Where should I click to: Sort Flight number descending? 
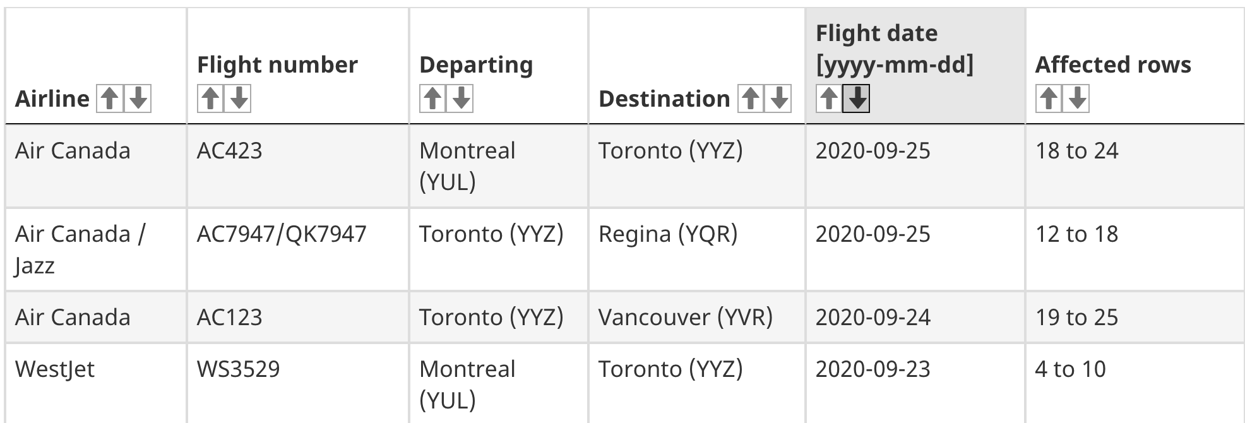(239, 98)
